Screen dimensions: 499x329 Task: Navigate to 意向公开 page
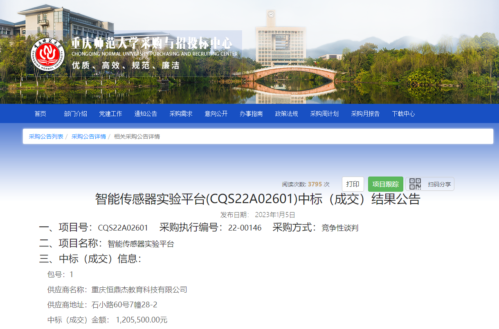[x=216, y=114]
